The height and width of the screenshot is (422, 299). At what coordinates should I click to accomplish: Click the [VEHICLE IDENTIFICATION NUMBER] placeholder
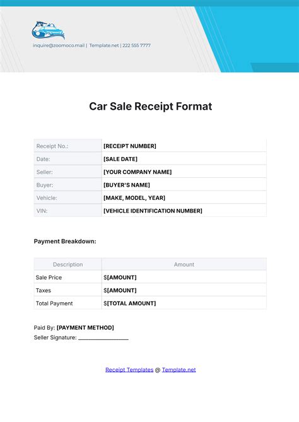tap(153, 211)
